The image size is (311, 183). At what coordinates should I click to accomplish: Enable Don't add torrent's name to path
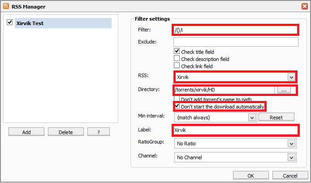pyautogui.click(x=177, y=99)
